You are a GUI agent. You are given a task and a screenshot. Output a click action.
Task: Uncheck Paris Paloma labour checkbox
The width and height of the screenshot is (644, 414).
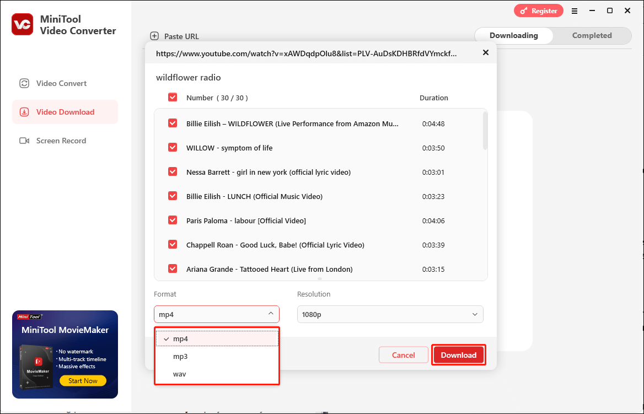coord(173,220)
